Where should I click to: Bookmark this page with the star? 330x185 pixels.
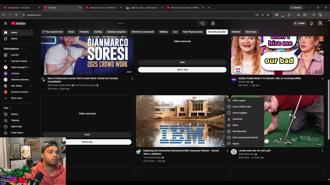268,15
